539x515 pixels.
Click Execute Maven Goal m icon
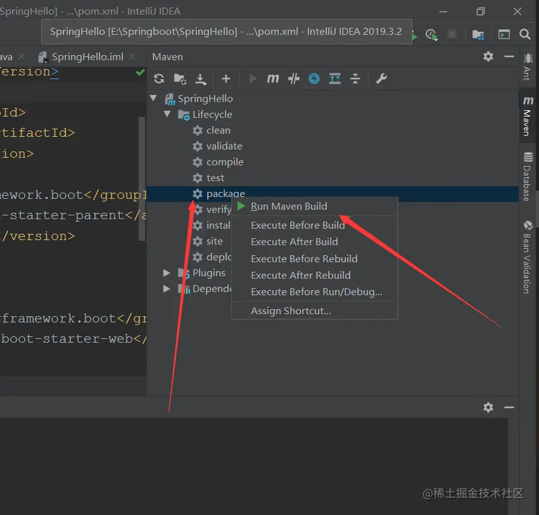click(x=273, y=79)
